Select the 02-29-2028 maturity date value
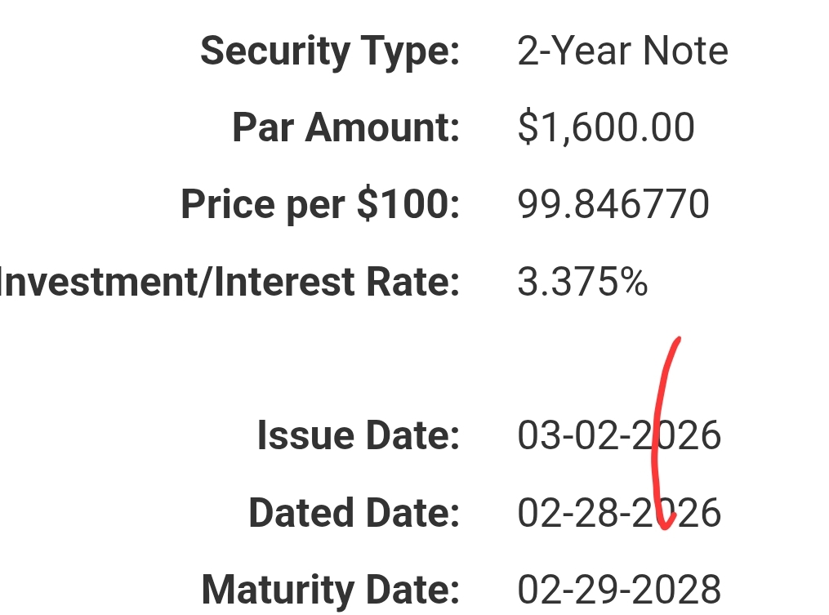 point(619,590)
